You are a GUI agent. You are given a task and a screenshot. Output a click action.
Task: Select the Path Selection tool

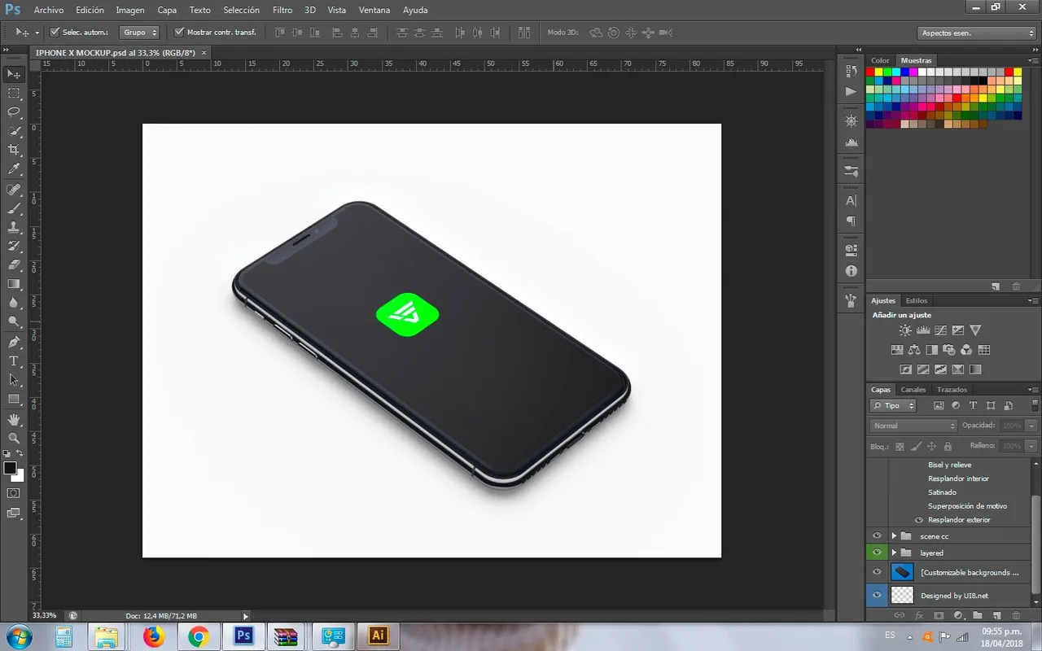[14, 380]
